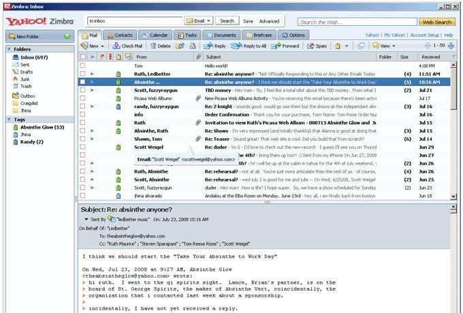Go to the previous page using the up arrow

(x=428, y=46)
